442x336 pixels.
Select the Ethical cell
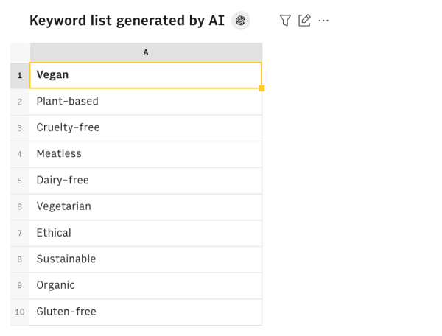click(x=145, y=233)
